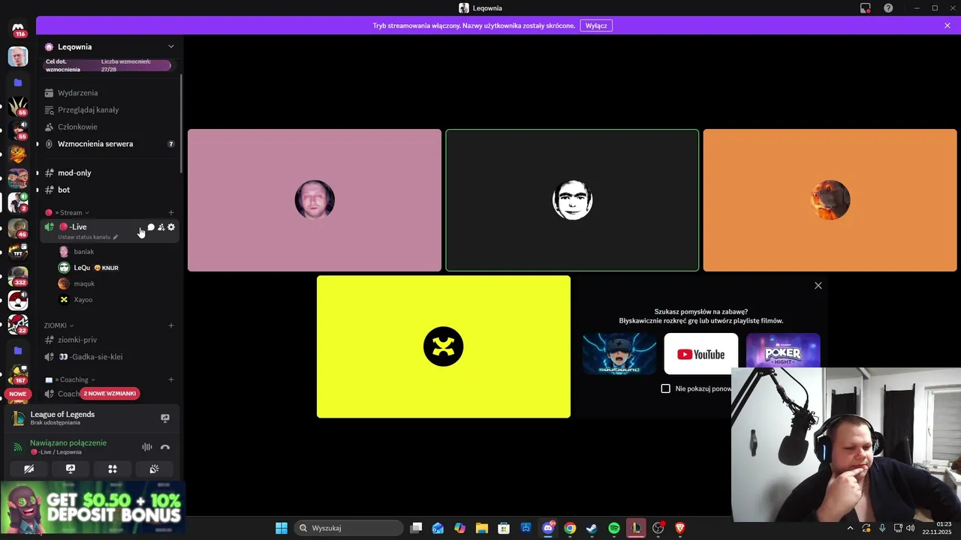Screen dimensions: 961x540
Task: Create channel in ZIOMKI category plus
Action: pyautogui.click(x=171, y=325)
